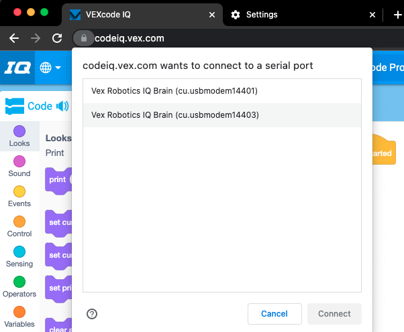The height and width of the screenshot is (332, 404).
Task: Open a new browser tab
Action: [397, 15]
